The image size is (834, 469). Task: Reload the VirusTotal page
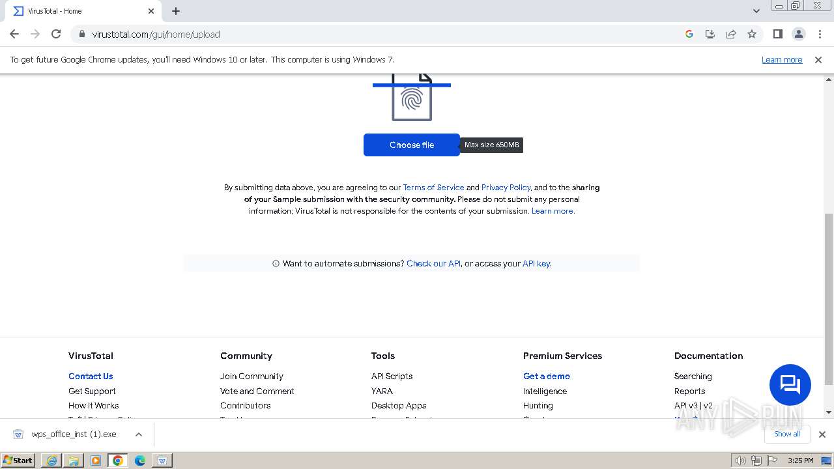56,34
